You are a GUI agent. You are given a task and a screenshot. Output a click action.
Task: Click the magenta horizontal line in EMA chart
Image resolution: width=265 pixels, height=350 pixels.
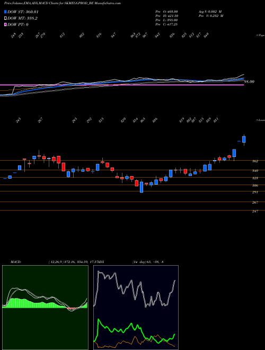coord(122,85)
